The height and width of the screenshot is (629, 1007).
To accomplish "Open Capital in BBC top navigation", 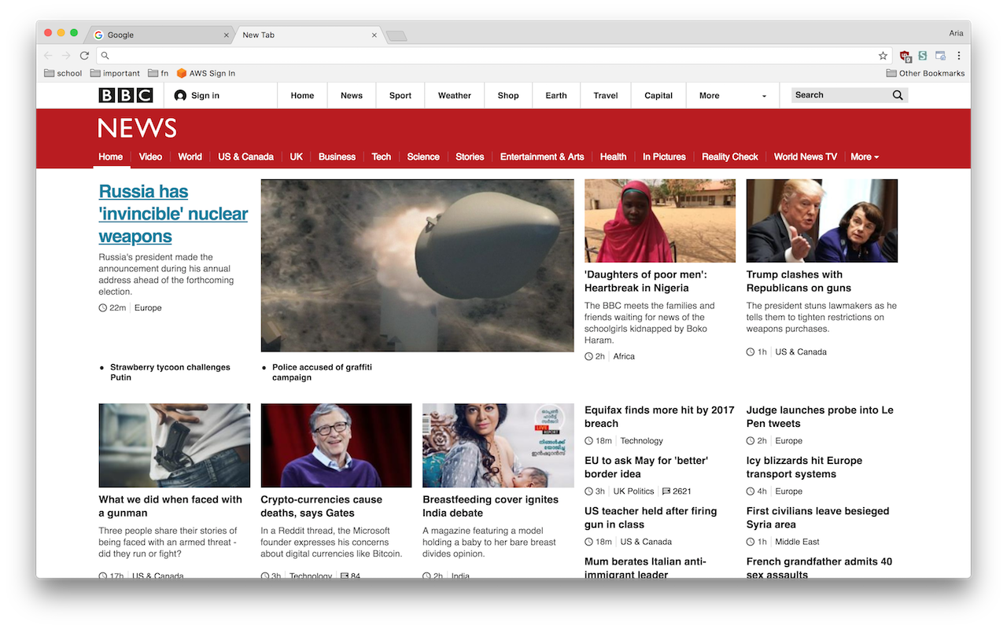I will [658, 95].
